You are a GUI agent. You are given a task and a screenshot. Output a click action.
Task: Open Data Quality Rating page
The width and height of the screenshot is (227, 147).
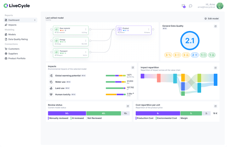(18, 39)
